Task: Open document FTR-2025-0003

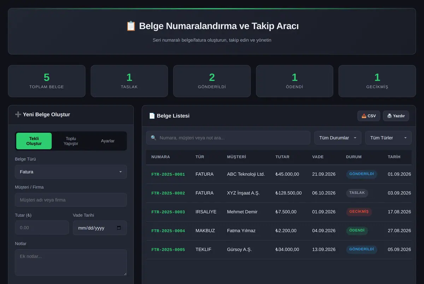Action: point(168,212)
